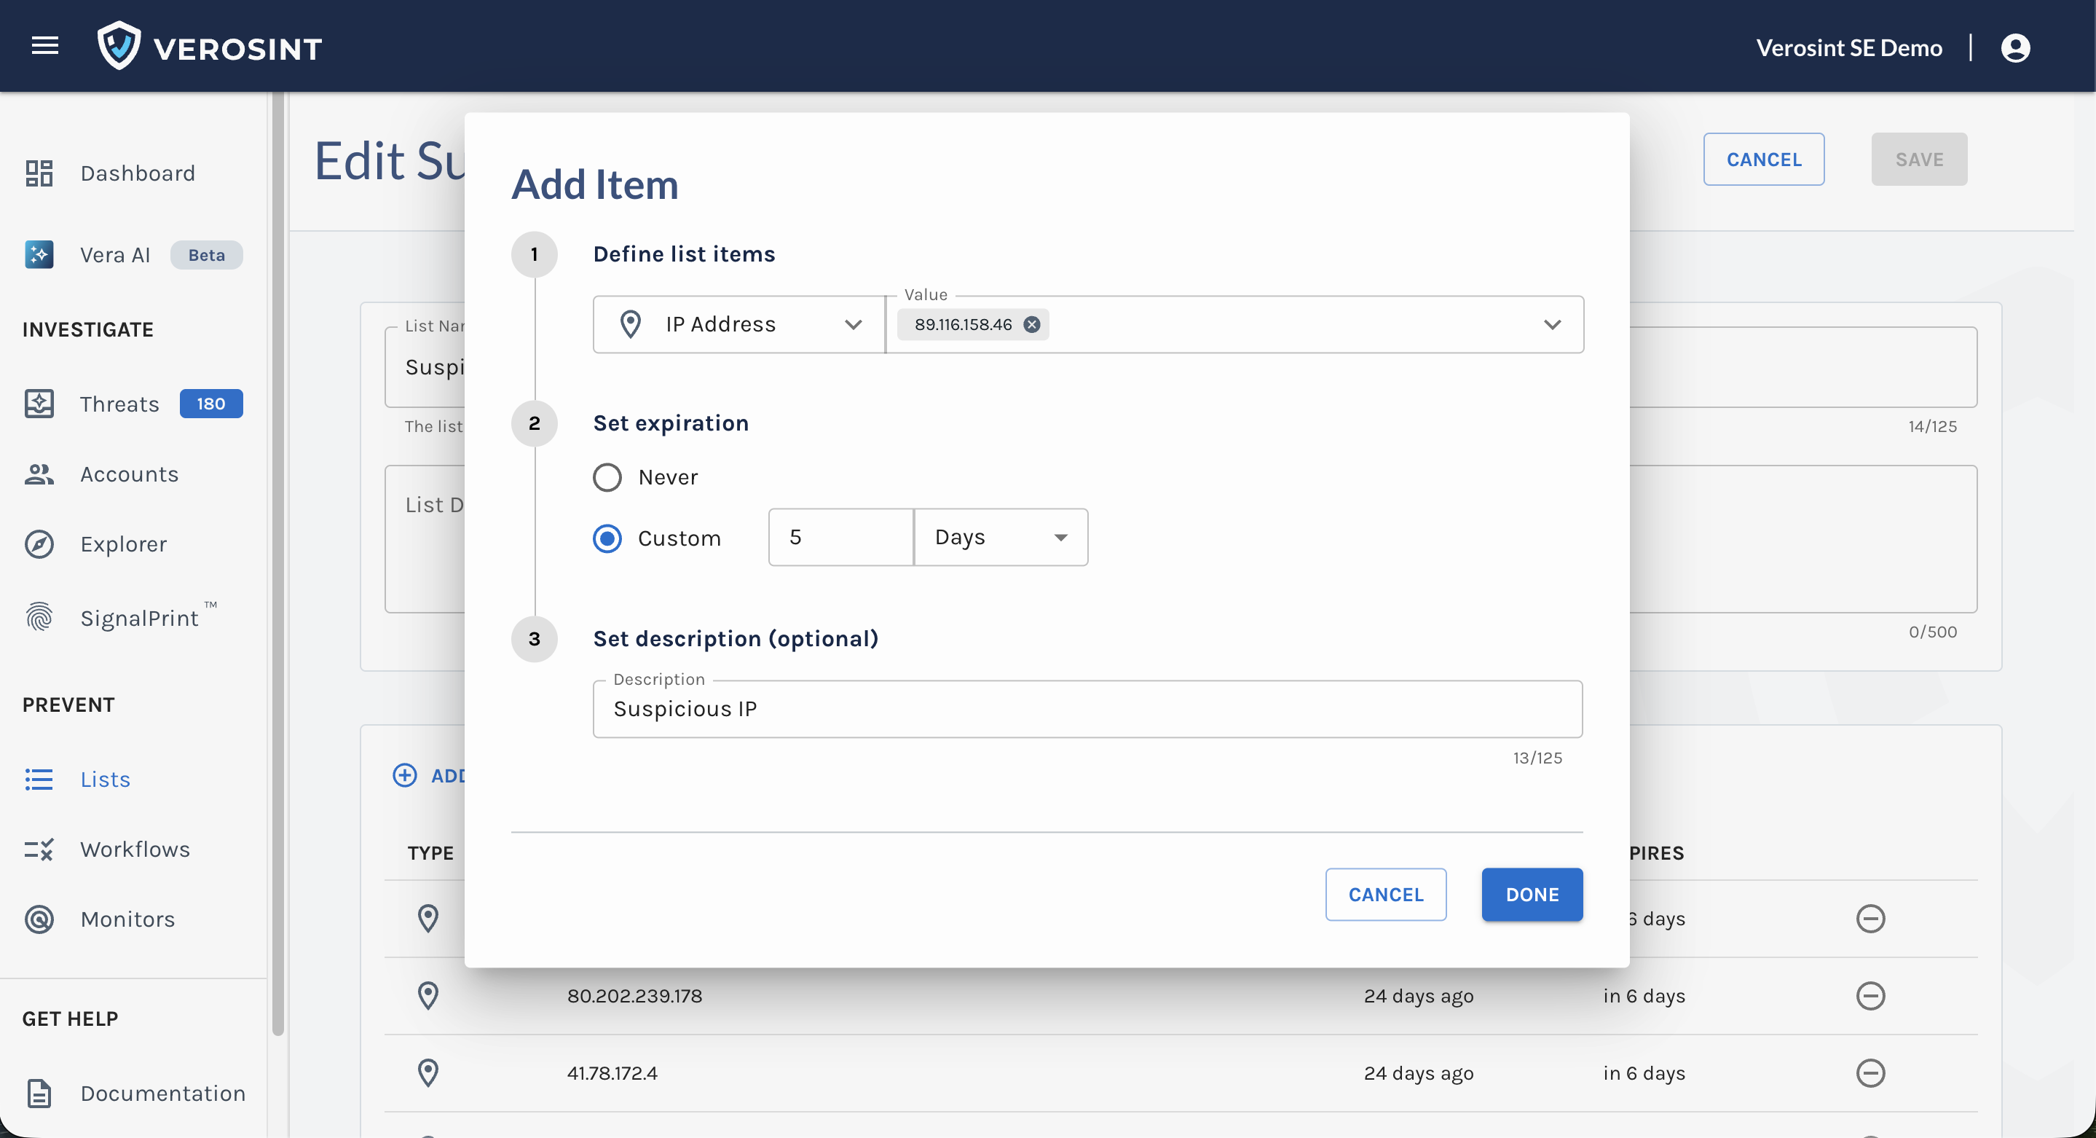Click the blue DONE button
The image size is (2096, 1138).
click(1532, 895)
